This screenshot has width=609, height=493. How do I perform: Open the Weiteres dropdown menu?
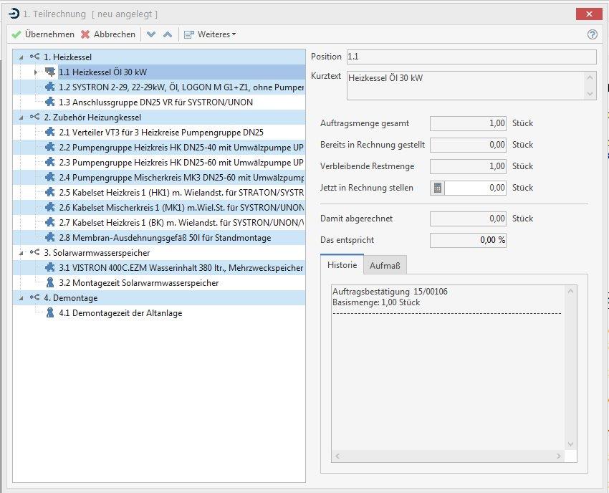point(210,34)
